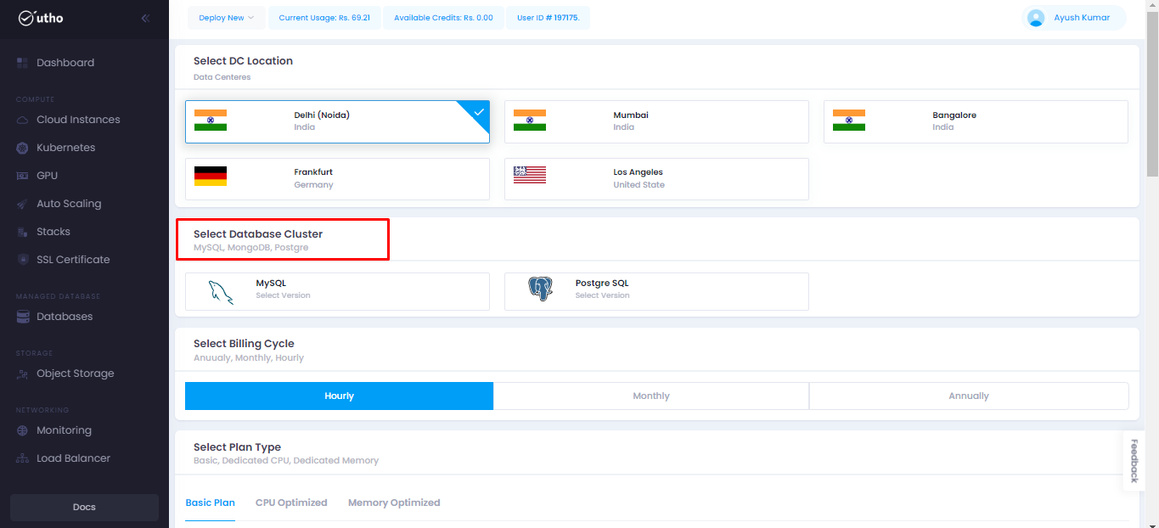Open the vertical Feedback tab
Image resolution: width=1159 pixels, height=528 pixels.
pyautogui.click(x=1134, y=461)
